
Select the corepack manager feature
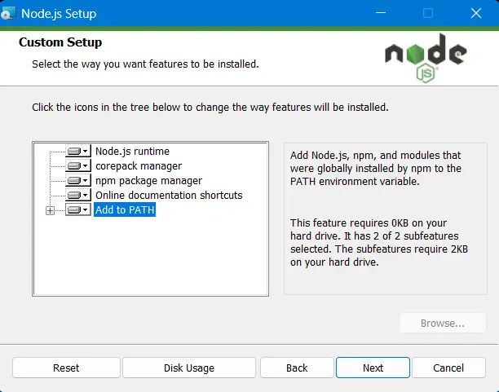[x=139, y=165]
